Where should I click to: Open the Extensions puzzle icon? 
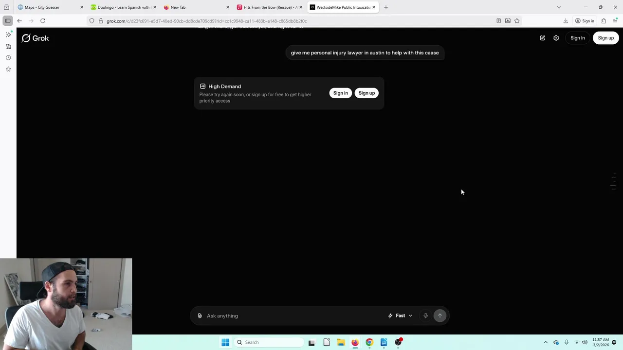[604, 21]
